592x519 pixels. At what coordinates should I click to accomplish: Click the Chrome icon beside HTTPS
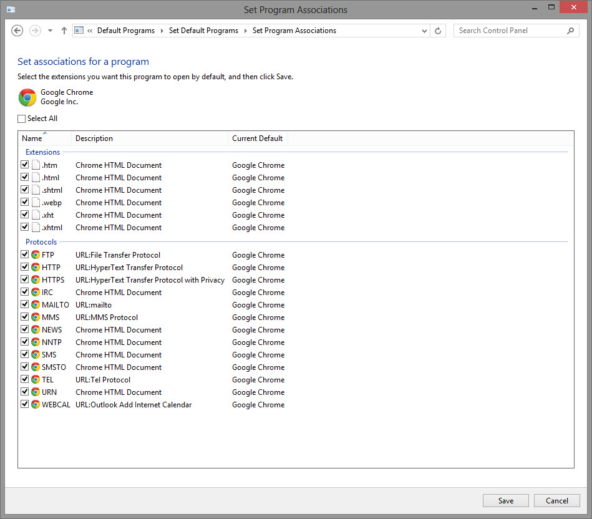click(36, 279)
